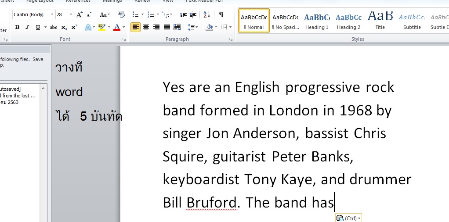Toggle Underline formatting
Image resolution: width=449 pixels, height=222 pixels.
38,27
